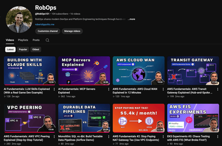Screen dimensions: 222x146
Task: Open Stop Paying NAT Tax thumbnail
Action: click(x=138, y=118)
